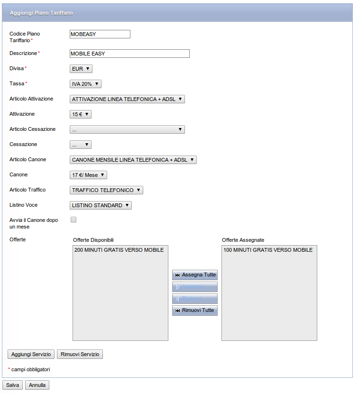Image resolution: width=359 pixels, height=394 pixels.
Task: Click the Aggiungi Servizio button
Action: [31, 354]
